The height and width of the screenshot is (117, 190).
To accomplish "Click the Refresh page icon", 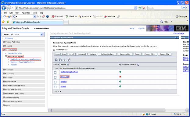I will [x=140, y=8].
